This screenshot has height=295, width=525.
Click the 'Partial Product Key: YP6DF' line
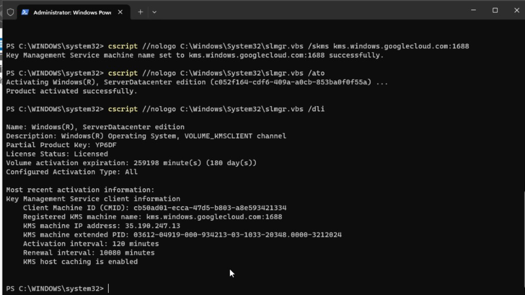point(62,145)
